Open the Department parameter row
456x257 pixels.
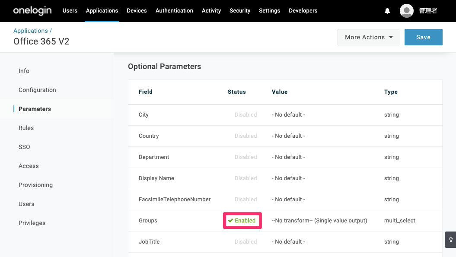(x=285, y=157)
